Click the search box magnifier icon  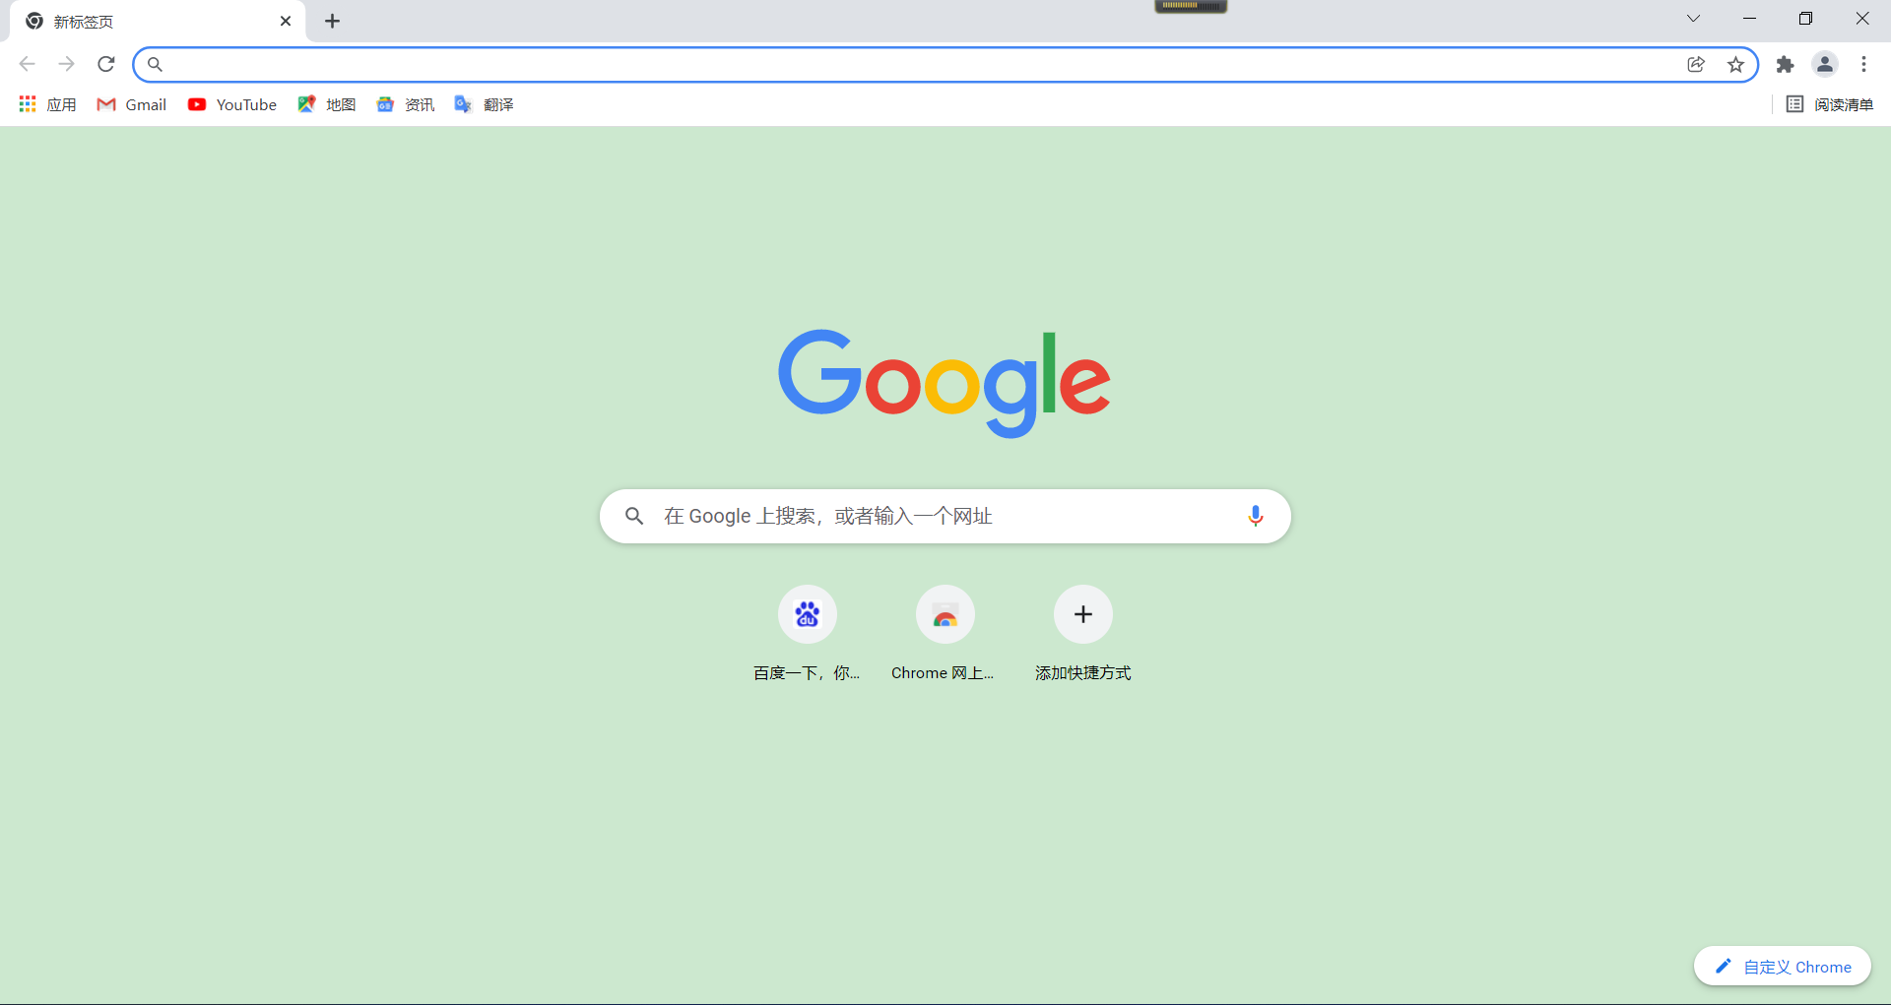pos(634,516)
